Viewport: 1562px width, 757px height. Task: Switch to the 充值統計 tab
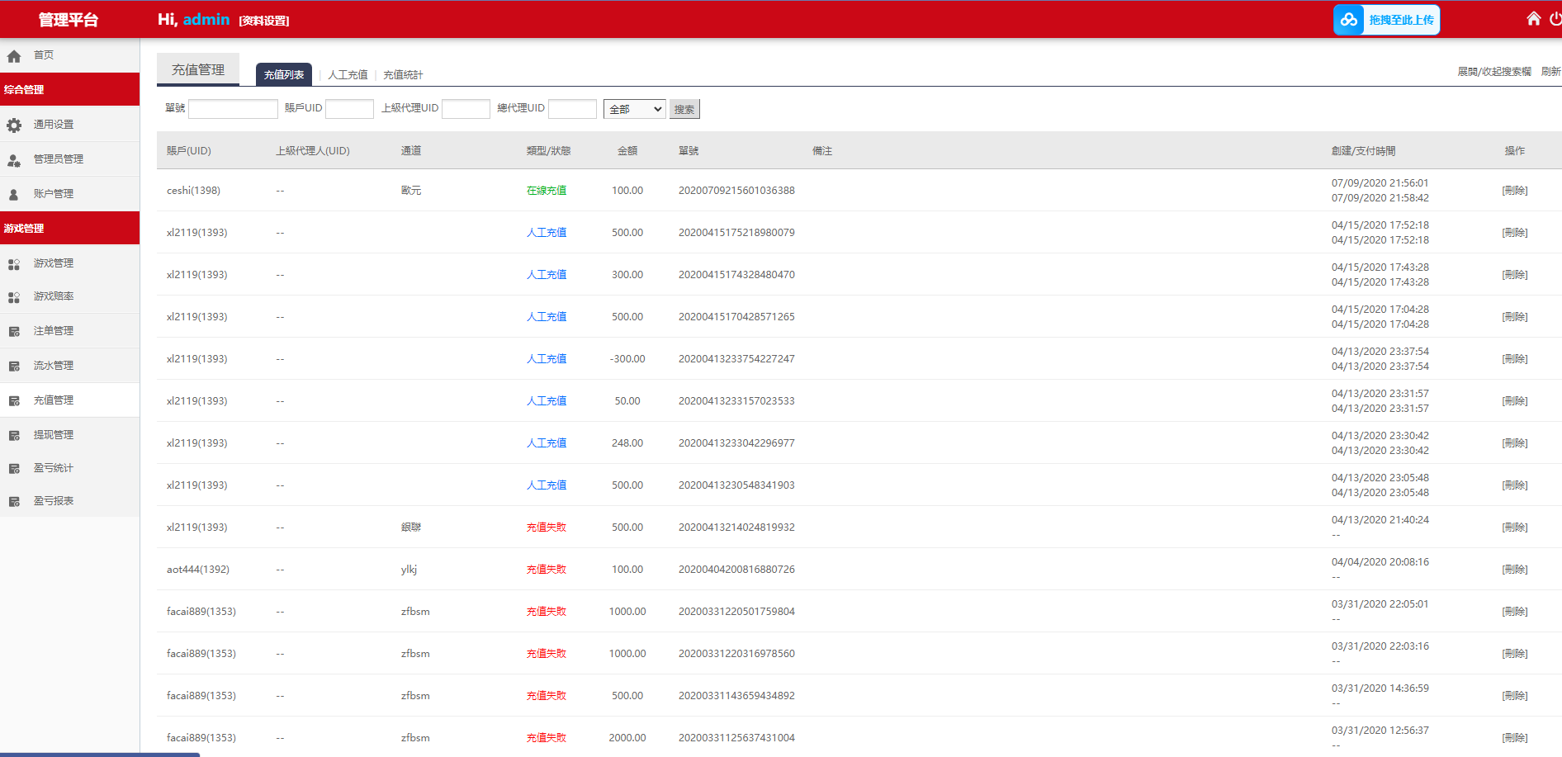point(403,75)
